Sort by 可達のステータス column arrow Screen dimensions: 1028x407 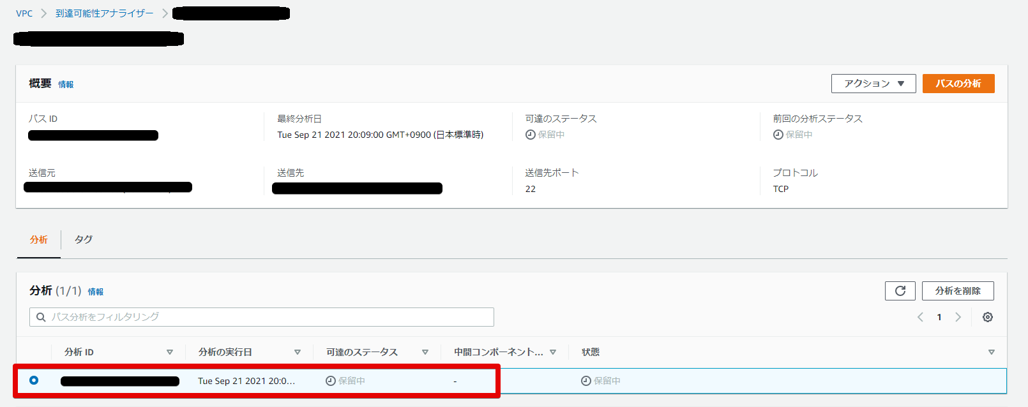coord(425,352)
